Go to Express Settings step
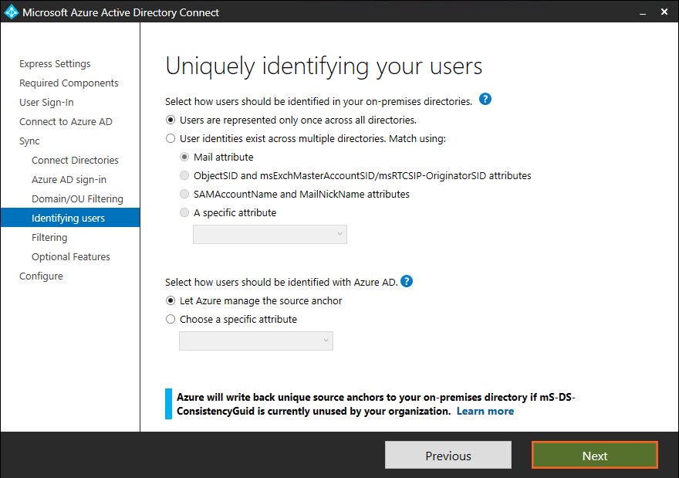 55,64
